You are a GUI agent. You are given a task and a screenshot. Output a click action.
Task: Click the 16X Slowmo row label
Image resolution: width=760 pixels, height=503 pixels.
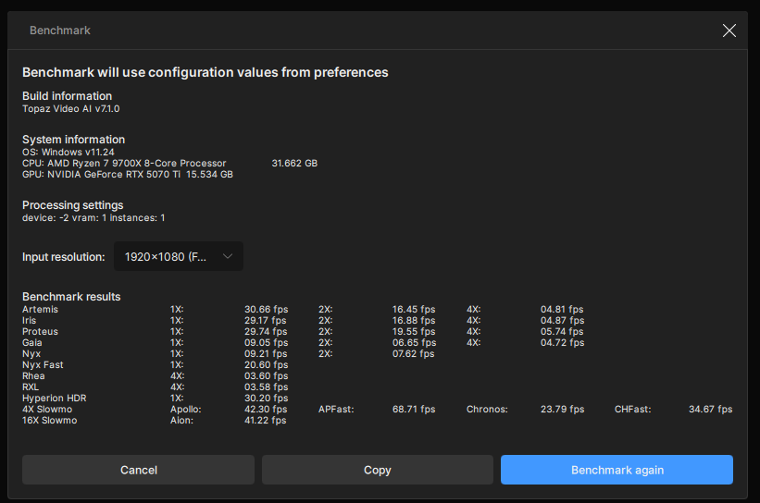tap(49, 420)
